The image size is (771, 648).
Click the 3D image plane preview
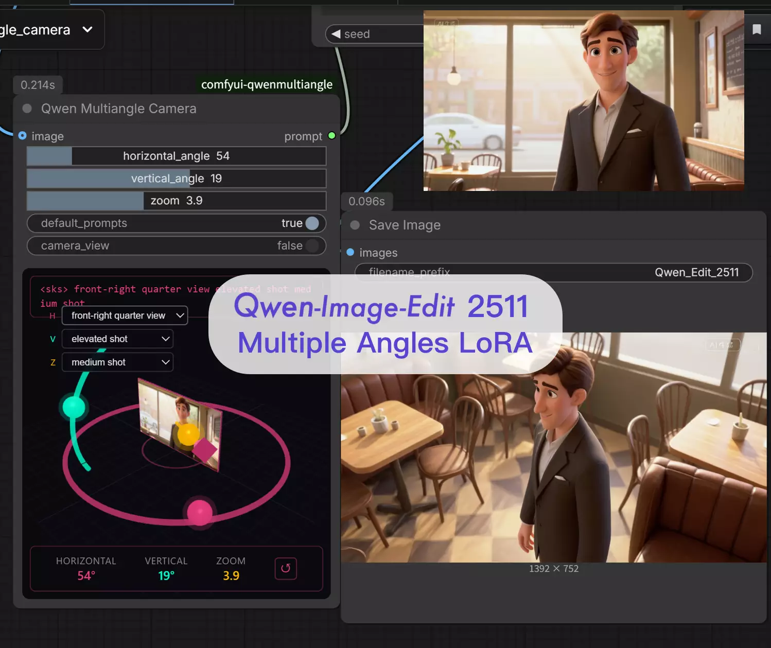pos(180,425)
